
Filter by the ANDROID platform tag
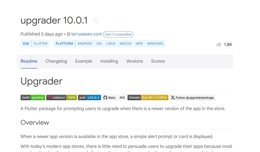pos(85,44)
